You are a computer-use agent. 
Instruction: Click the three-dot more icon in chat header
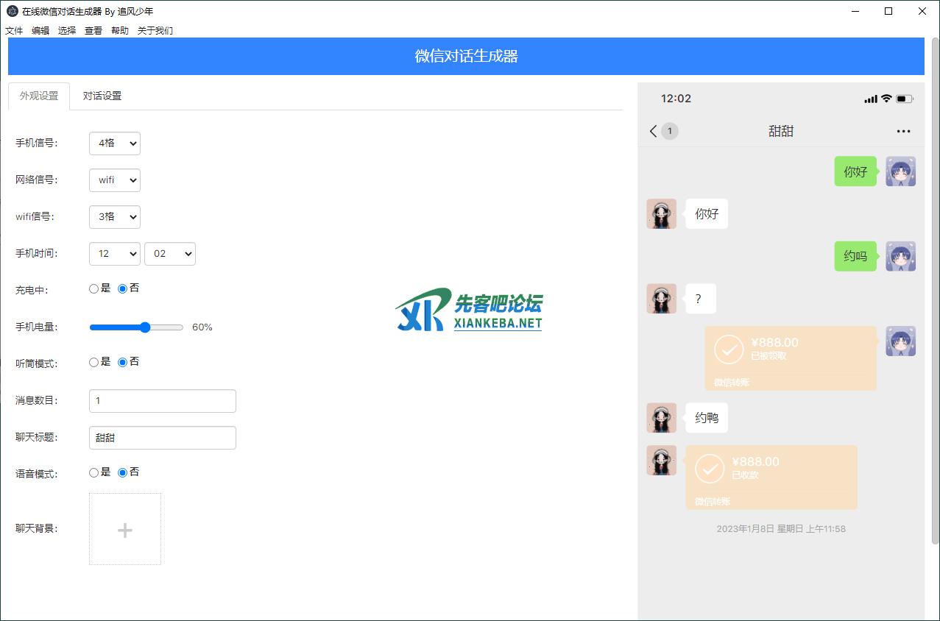[903, 132]
